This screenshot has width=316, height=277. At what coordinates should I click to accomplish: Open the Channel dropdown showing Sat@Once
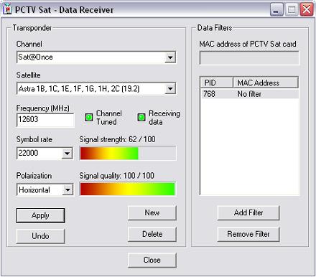pyautogui.click(x=170, y=57)
